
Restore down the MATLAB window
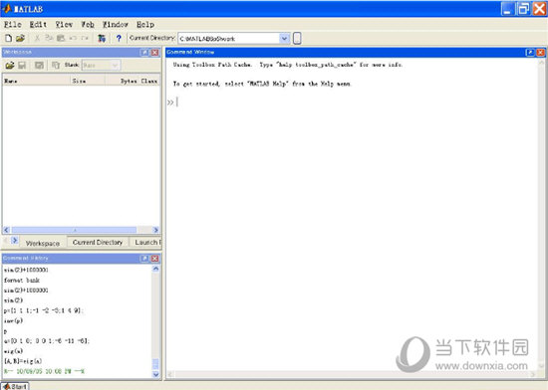(523, 9)
